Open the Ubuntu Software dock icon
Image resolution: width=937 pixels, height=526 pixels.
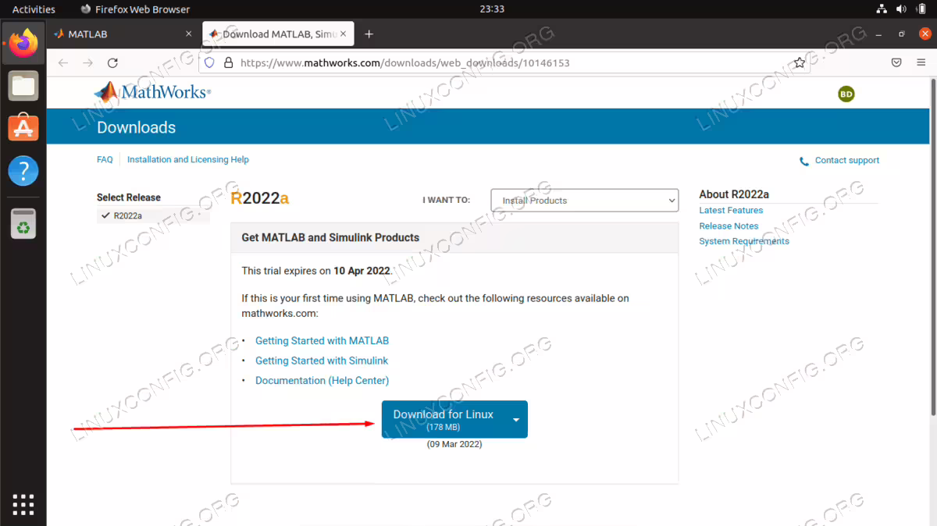pyautogui.click(x=23, y=127)
